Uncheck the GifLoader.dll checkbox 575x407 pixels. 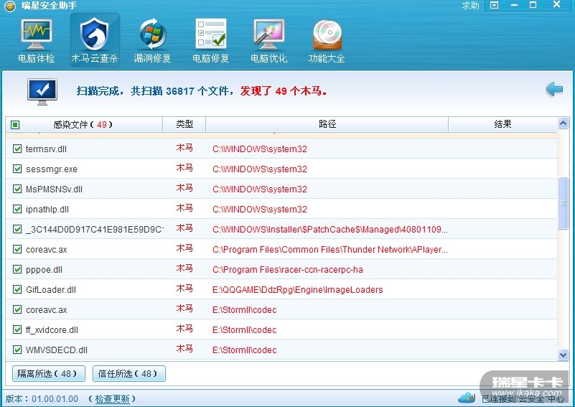pos(17,289)
